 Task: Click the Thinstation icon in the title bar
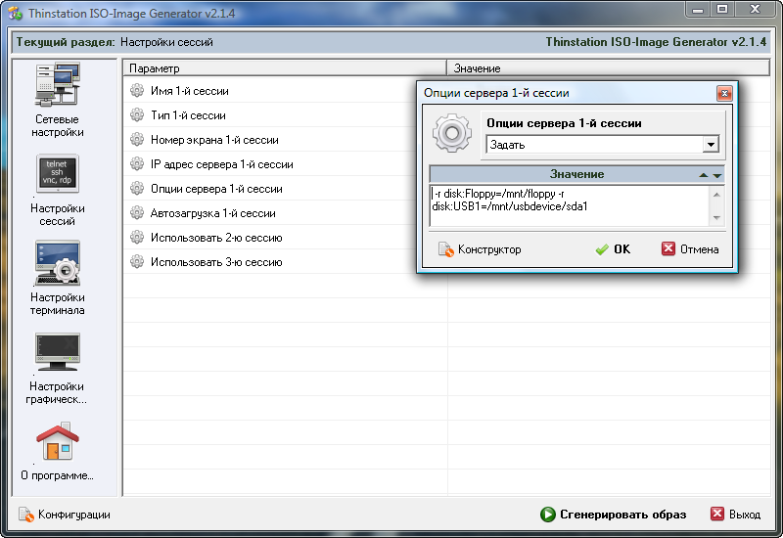coord(15,13)
